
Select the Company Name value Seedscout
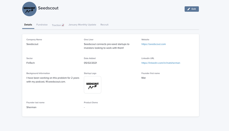pyautogui.click(x=32, y=44)
